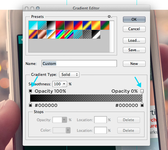Open the Gradient Type dropdown

69,75
